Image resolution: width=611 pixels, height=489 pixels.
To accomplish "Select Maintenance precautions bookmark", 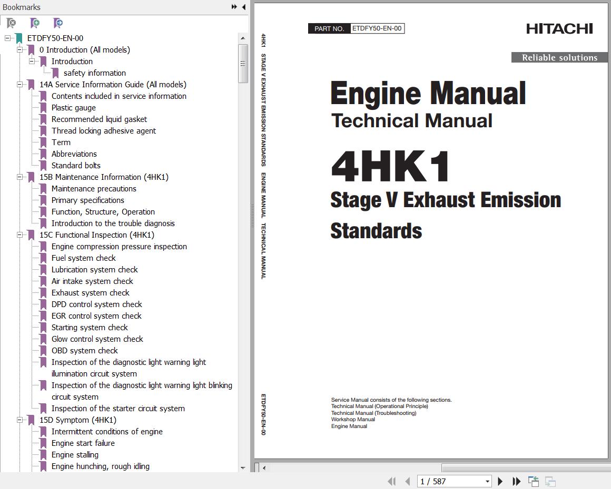I will (x=94, y=189).
